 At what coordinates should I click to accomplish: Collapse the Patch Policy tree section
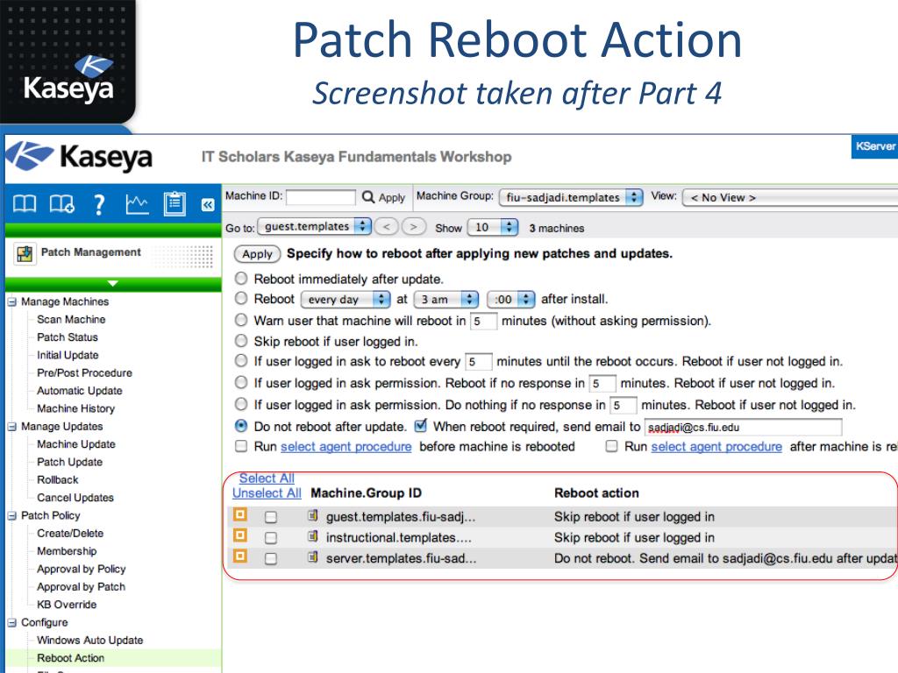(12, 515)
